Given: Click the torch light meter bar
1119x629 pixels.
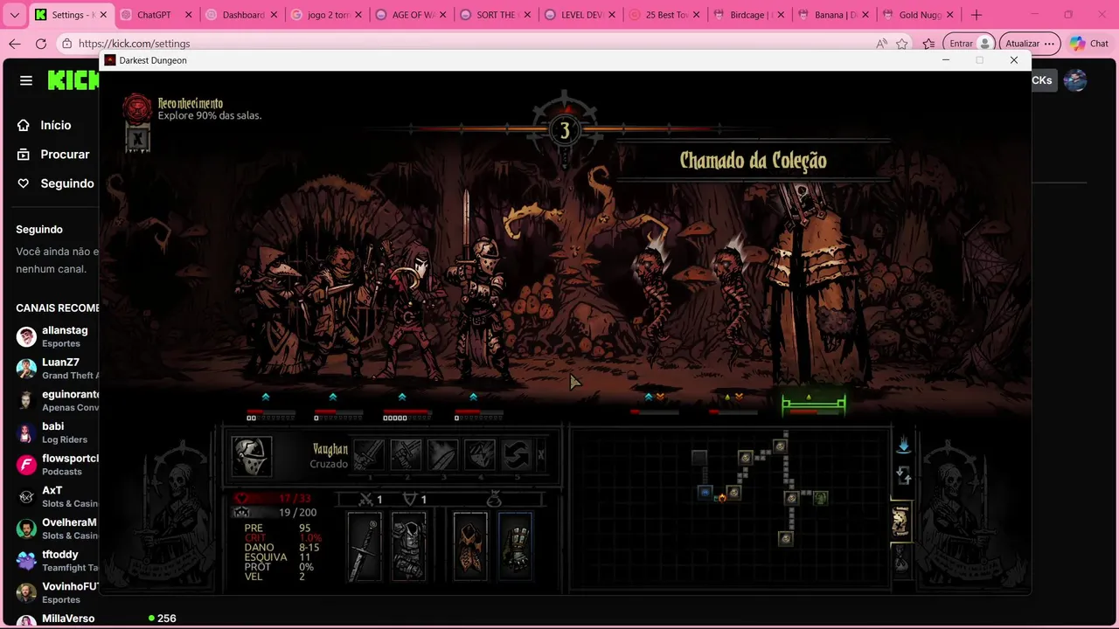Looking at the screenshot, I should click(x=565, y=130).
